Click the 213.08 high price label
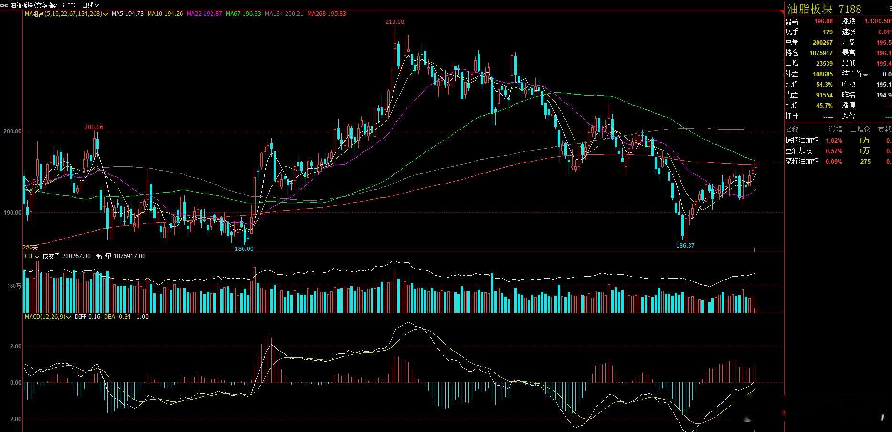 pos(395,22)
